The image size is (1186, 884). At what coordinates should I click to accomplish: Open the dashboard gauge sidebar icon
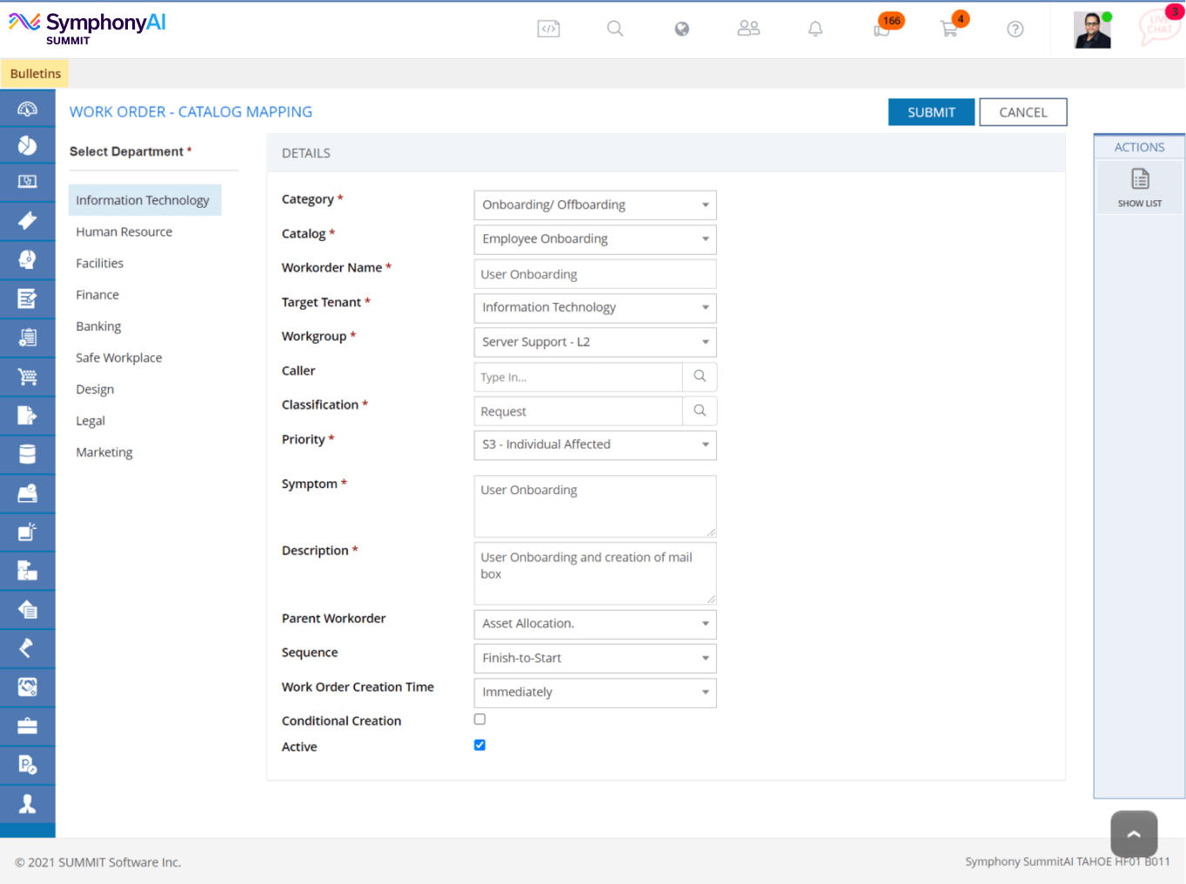pyautogui.click(x=27, y=109)
